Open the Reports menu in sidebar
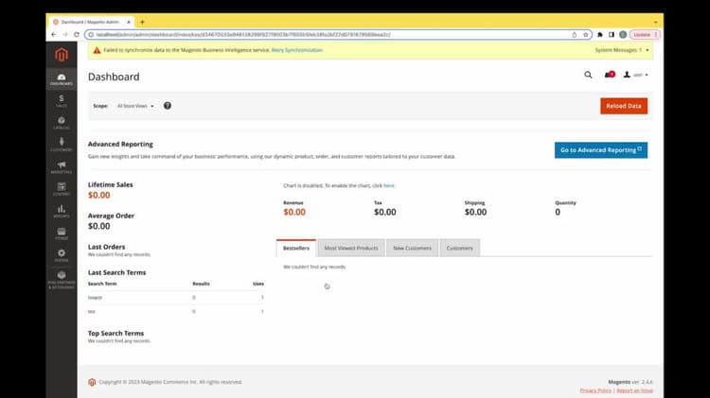Screen dimensions: 710x398 click(x=62, y=211)
